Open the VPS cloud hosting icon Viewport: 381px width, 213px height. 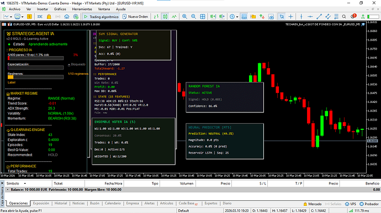click(x=67, y=17)
